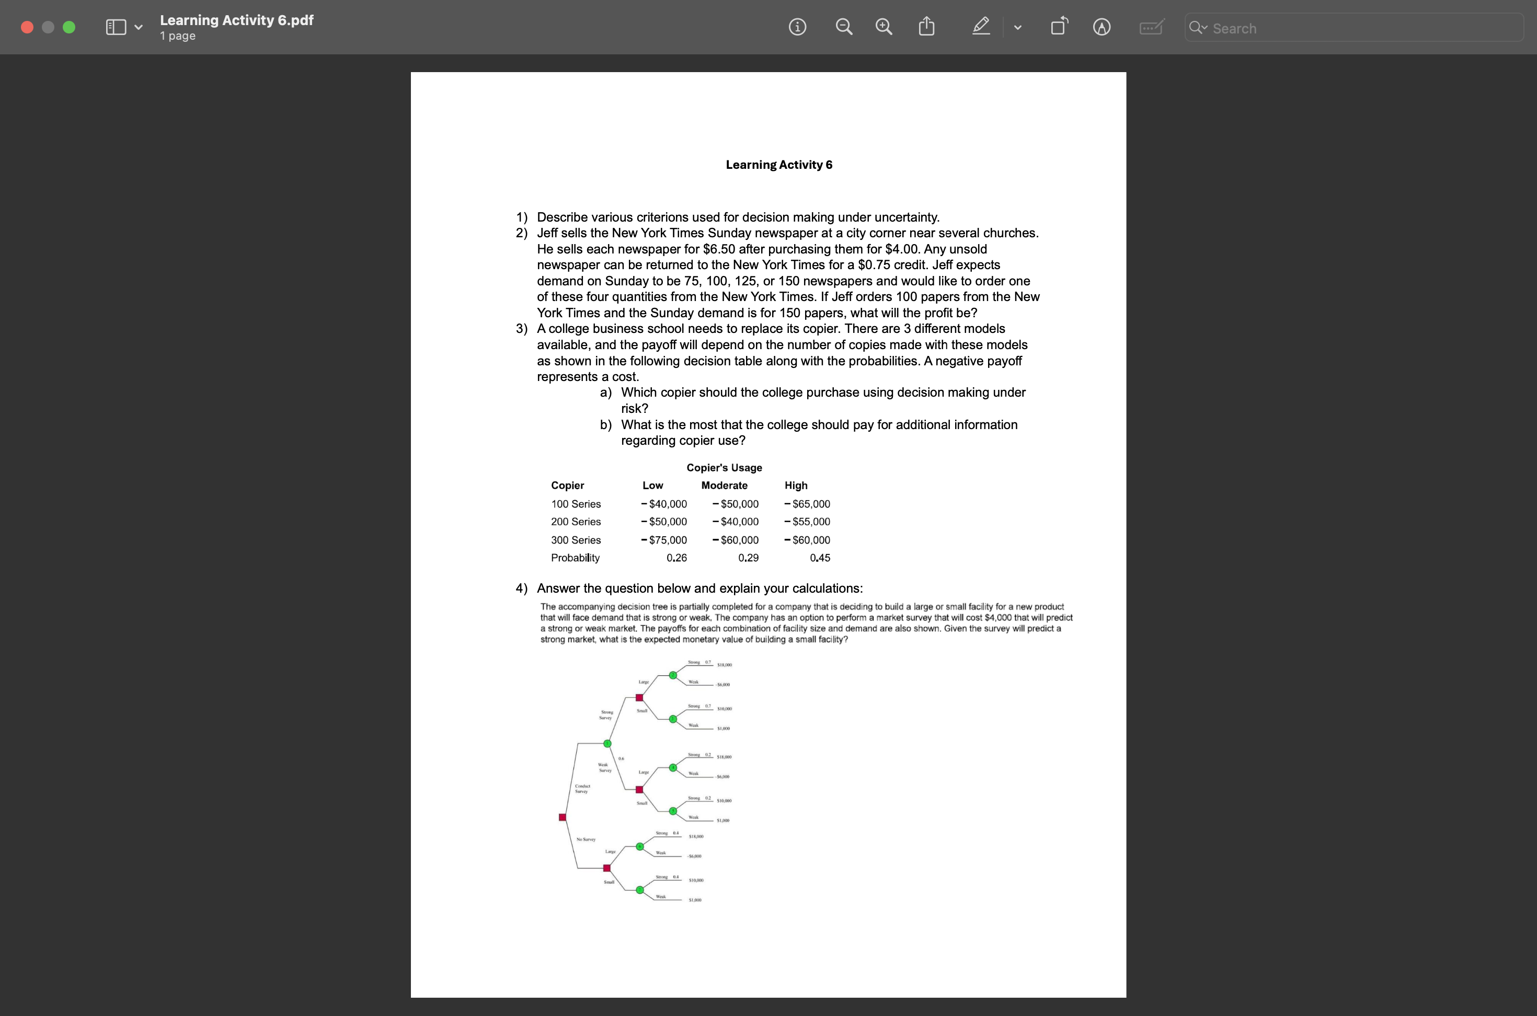
Task: Show the Markup toolbar
Action: click(x=1102, y=27)
